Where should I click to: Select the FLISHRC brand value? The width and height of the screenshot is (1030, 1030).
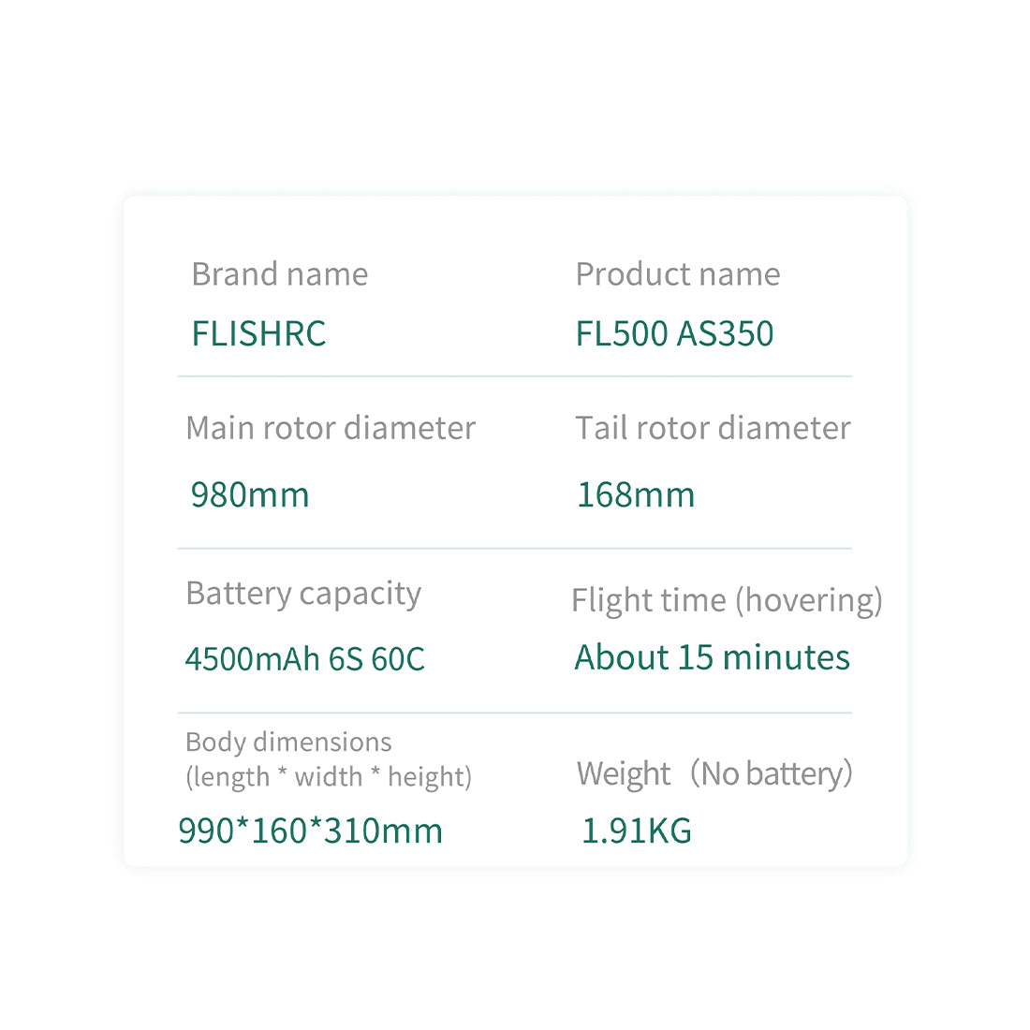258,334
